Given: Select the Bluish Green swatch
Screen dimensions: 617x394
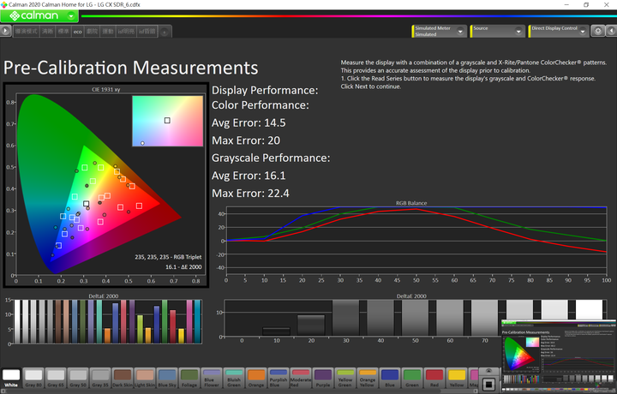Looking at the screenshot, I should coord(234,379).
